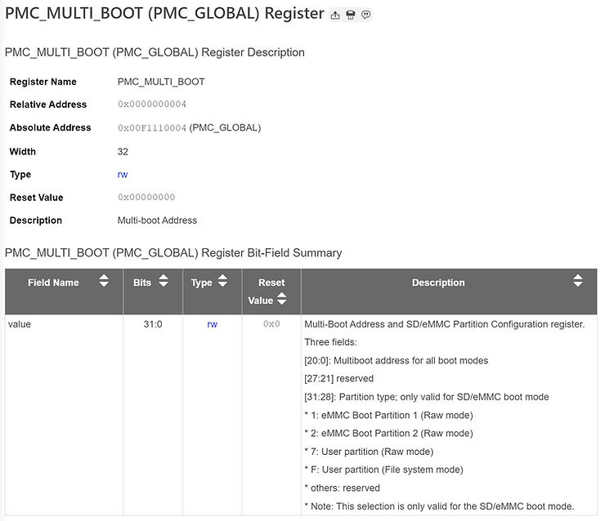
Task: Click the 'Reset Value' label in description list
Action: coord(36,198)
